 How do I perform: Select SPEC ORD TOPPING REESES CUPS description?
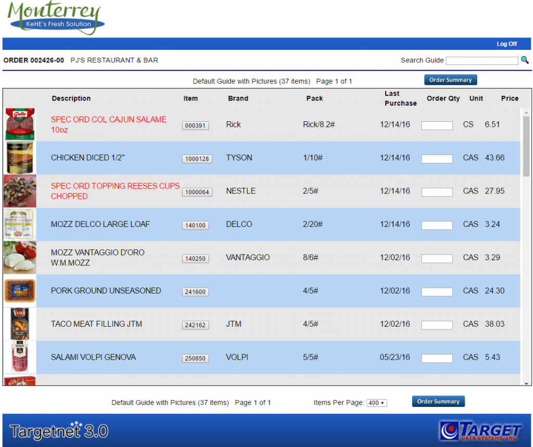[115, 191]
